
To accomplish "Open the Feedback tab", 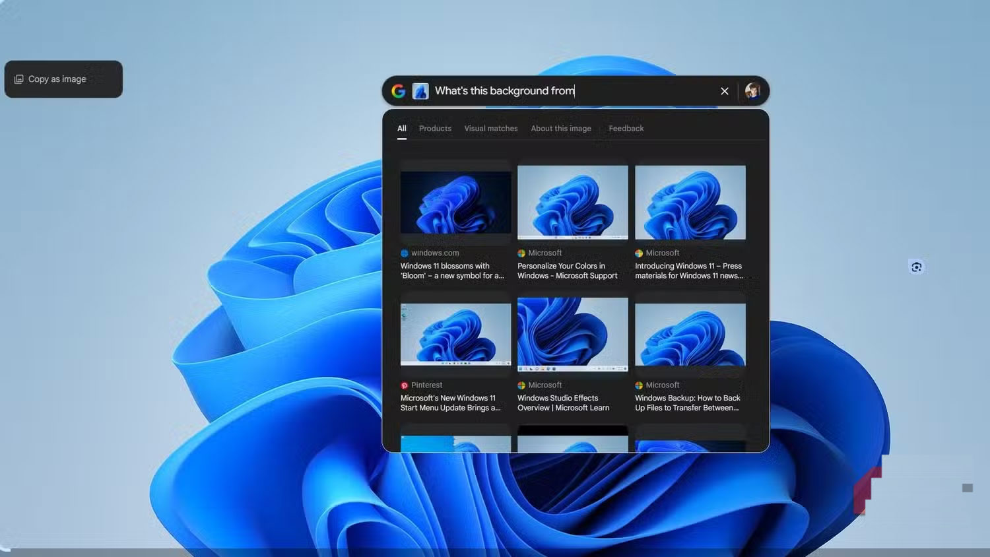I will (626, 128).
